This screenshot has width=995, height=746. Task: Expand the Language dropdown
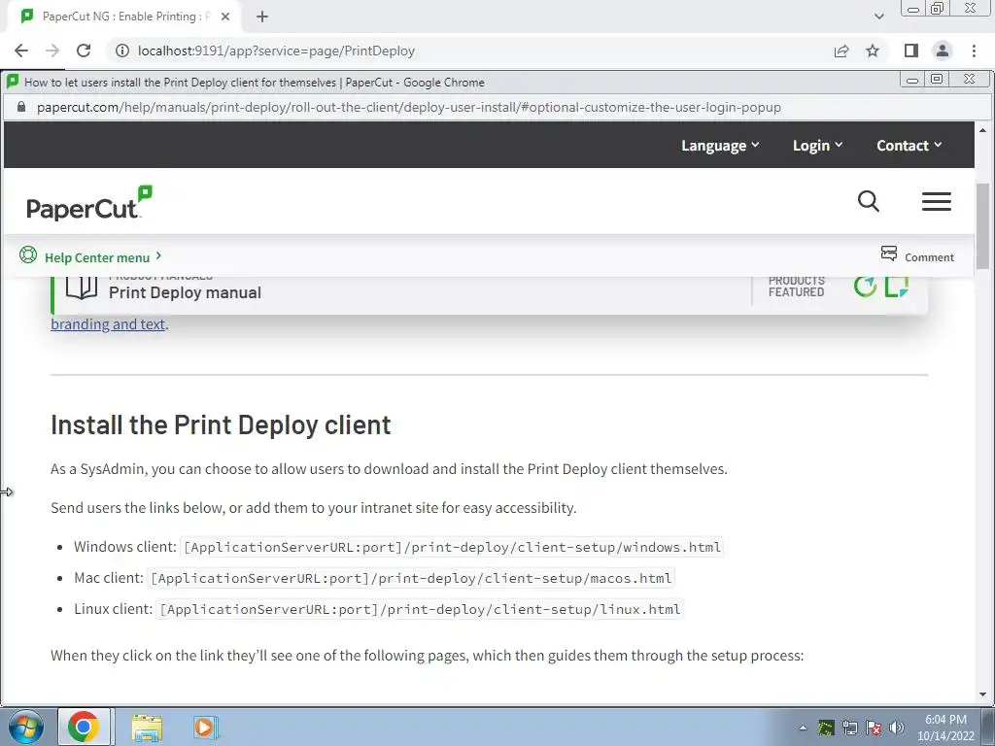point(720,146)
